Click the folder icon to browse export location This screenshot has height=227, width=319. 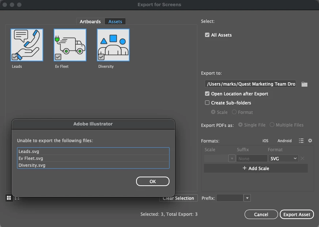[304, 84]
